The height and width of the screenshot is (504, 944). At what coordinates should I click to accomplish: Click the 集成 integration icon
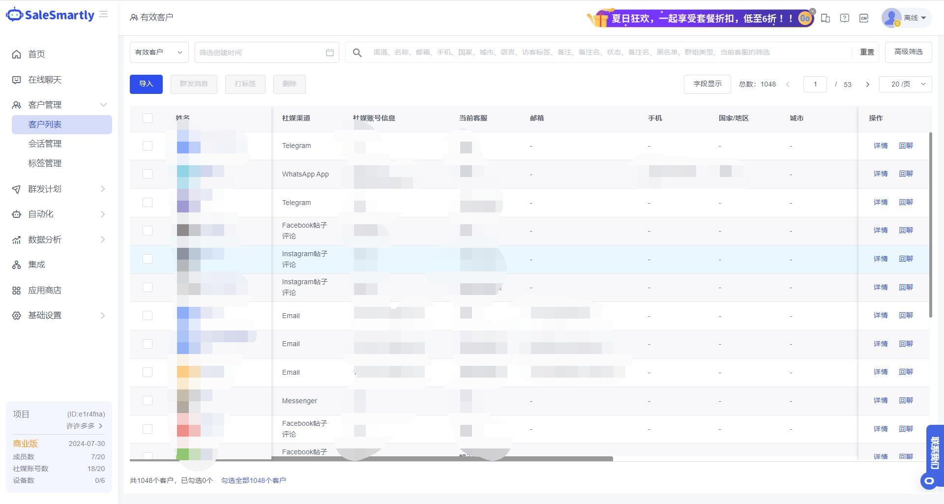click(x=17, y=265)
